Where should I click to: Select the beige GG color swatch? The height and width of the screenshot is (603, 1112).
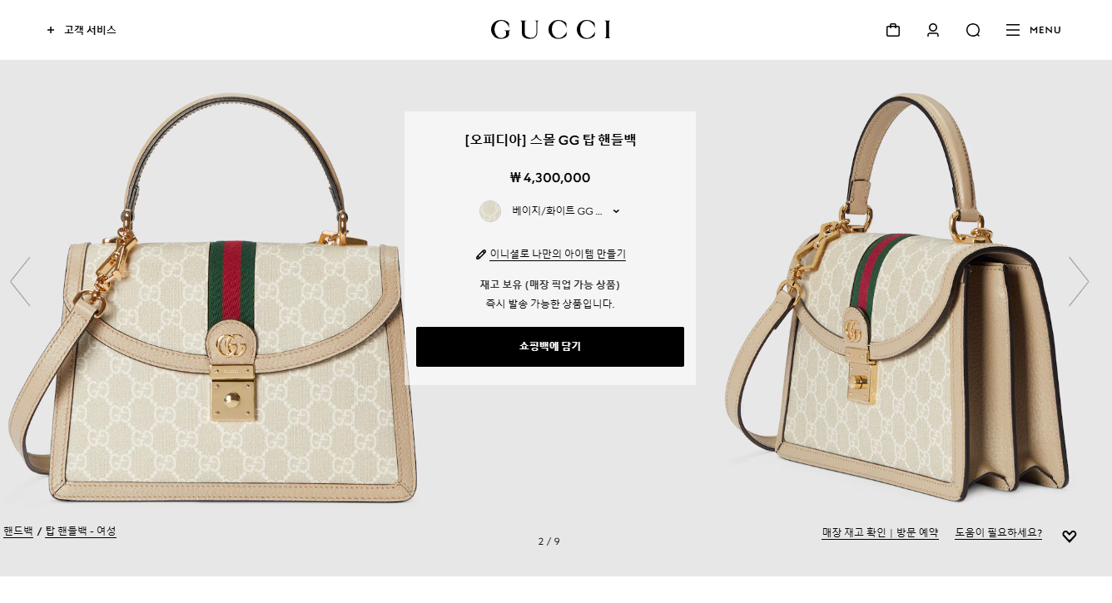pos(490,211)
